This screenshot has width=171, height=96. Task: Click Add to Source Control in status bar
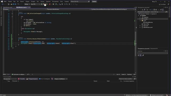[x=136, y=95]
